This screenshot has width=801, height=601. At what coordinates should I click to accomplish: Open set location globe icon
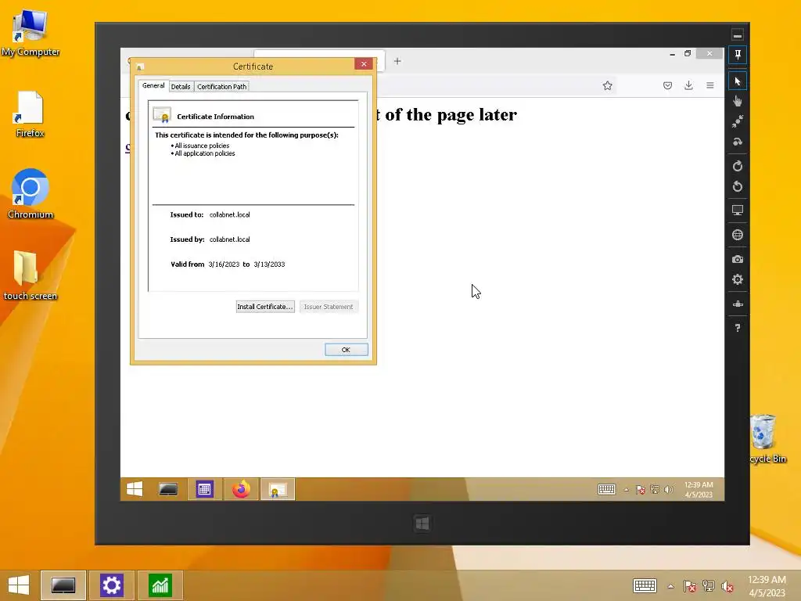(738, 235)
